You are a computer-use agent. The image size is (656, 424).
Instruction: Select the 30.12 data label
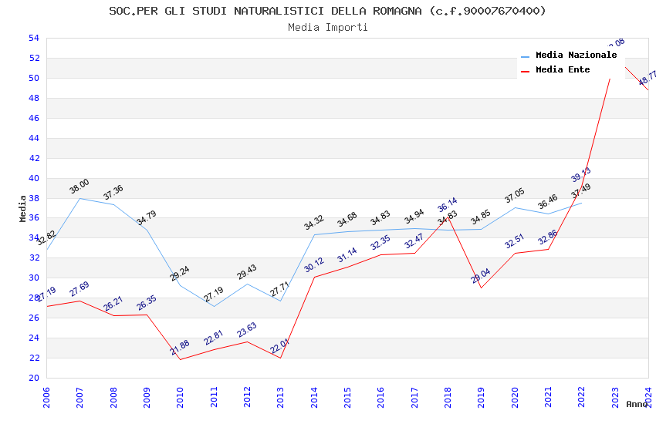314,264
